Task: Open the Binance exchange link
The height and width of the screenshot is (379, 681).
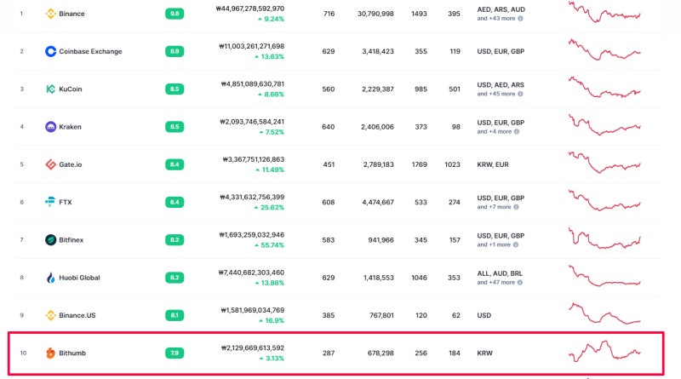Action: [72, 14]
